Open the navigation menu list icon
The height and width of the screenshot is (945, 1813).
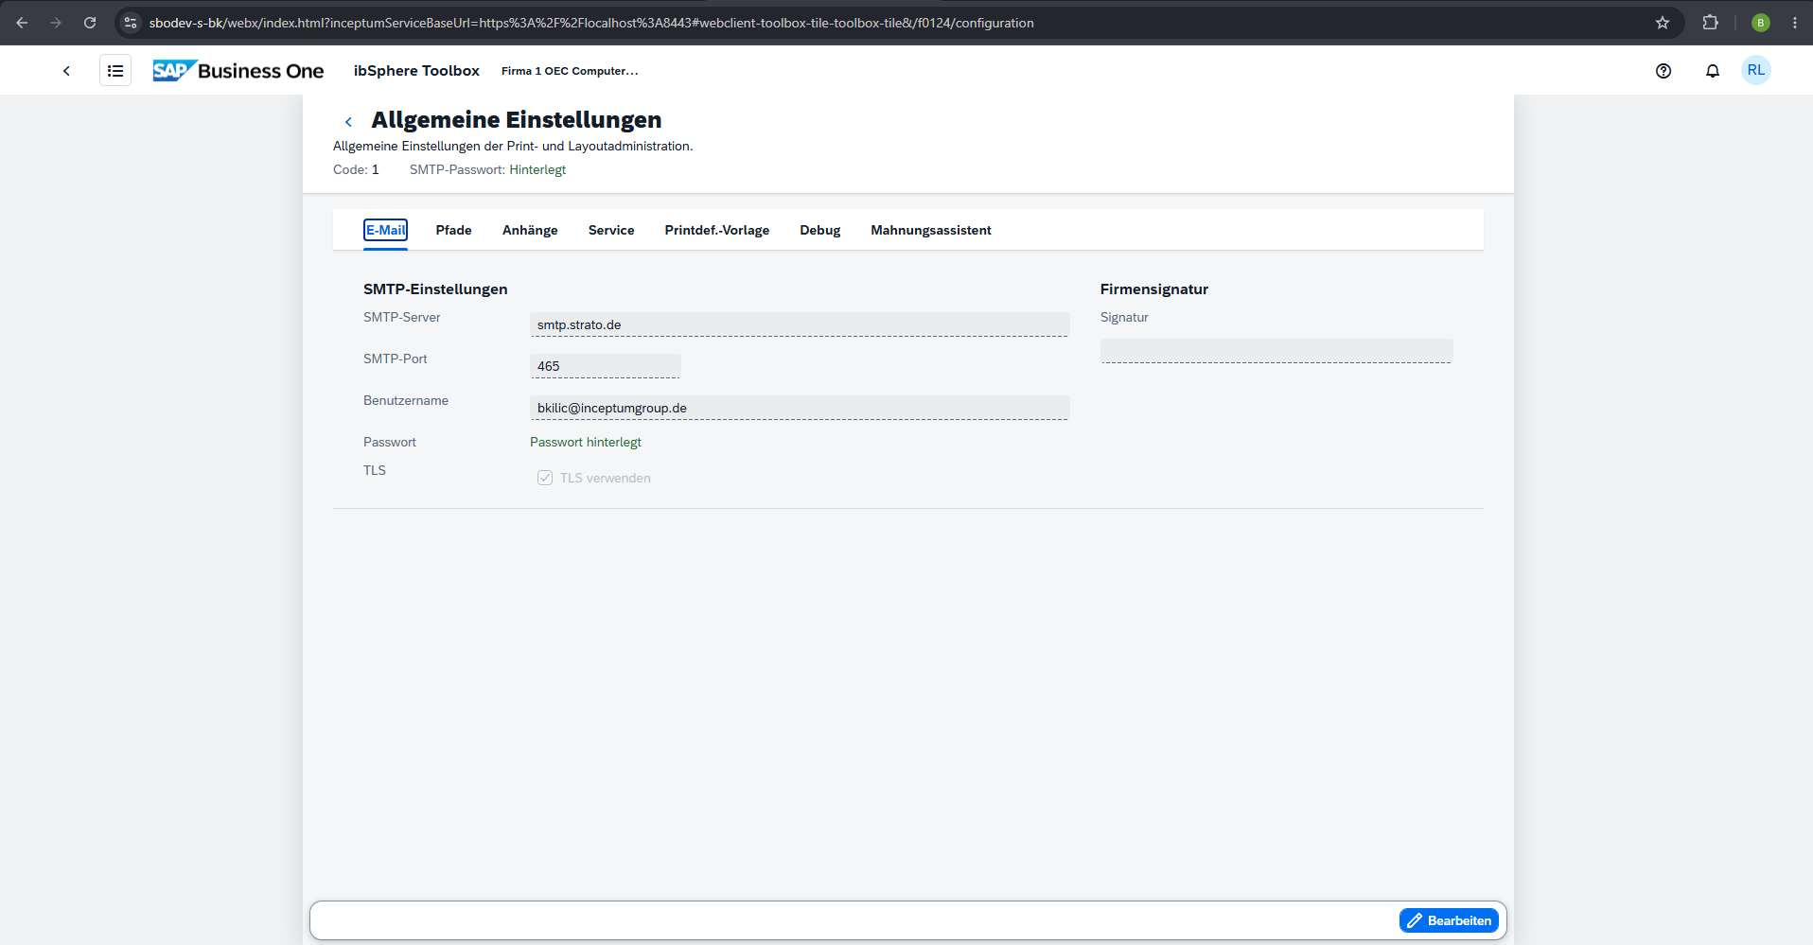tap(115, 71)
